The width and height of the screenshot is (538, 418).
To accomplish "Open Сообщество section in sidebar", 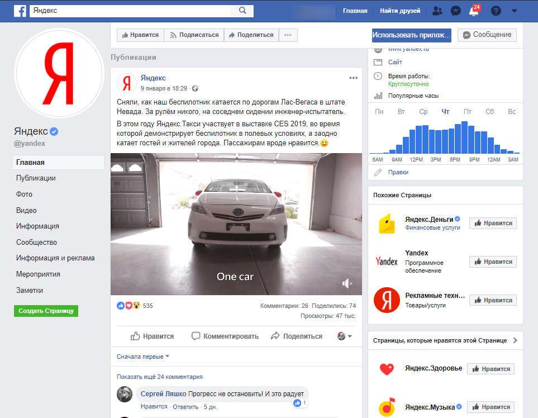I will pyautogui.click(x=36, y=243).
